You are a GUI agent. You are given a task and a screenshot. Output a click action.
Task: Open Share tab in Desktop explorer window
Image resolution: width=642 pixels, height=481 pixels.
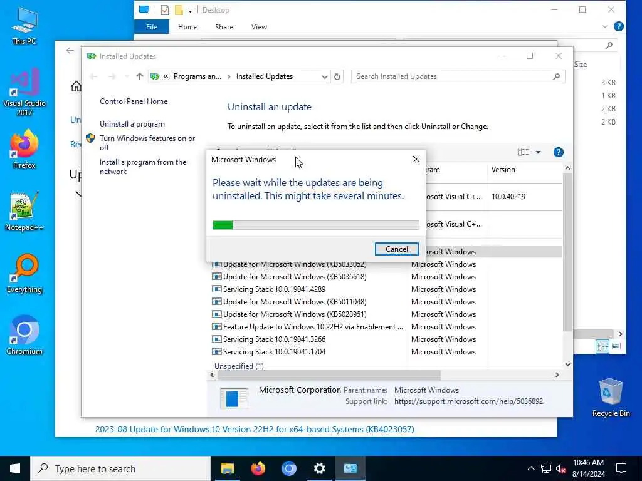(224, 27)
